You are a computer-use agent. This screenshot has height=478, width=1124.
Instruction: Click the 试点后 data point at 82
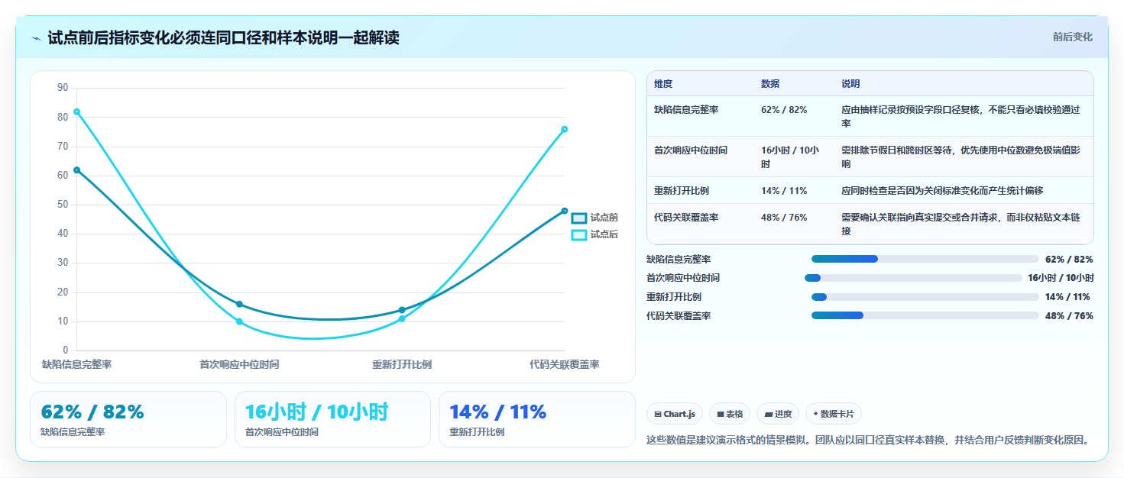pos(76,111)
